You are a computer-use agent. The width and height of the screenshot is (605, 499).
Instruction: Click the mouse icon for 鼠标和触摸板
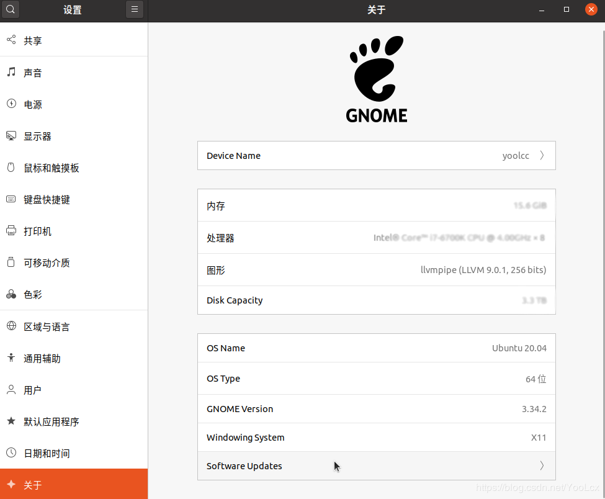coord(11,168)
